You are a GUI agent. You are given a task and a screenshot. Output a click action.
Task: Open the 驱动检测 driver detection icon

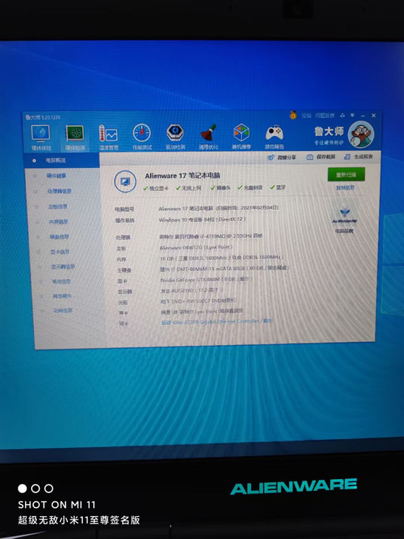click(x=175, y=136)
